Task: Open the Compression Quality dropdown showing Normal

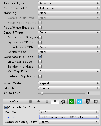Action: [69, 122]
